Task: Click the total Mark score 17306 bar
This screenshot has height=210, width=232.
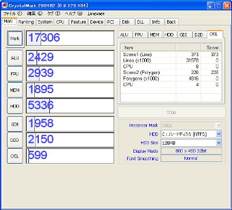Action: pyautogui.click(x=70, y=38)
